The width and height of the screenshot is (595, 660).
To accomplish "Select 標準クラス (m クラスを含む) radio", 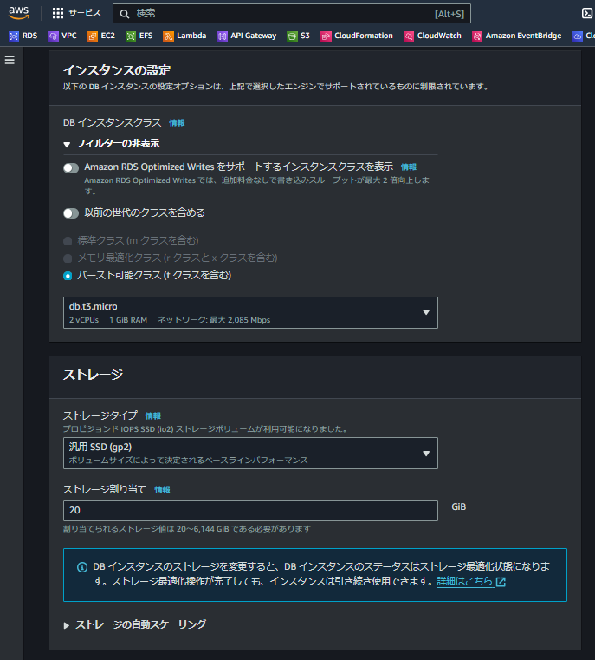I will 68,241.
